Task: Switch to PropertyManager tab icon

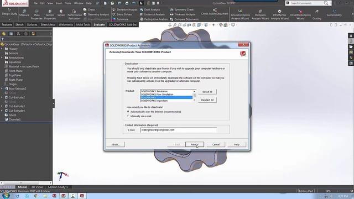Action: 11,34
